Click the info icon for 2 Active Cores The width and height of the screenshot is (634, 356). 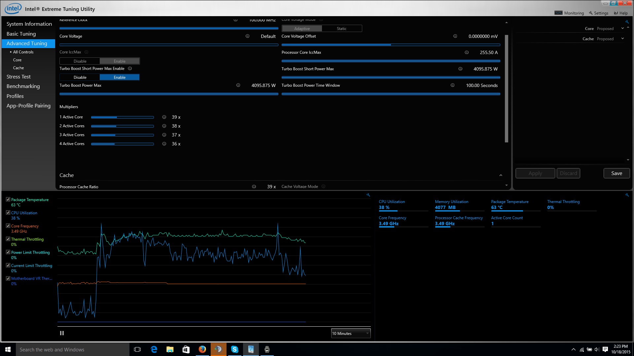coord(164,126)
